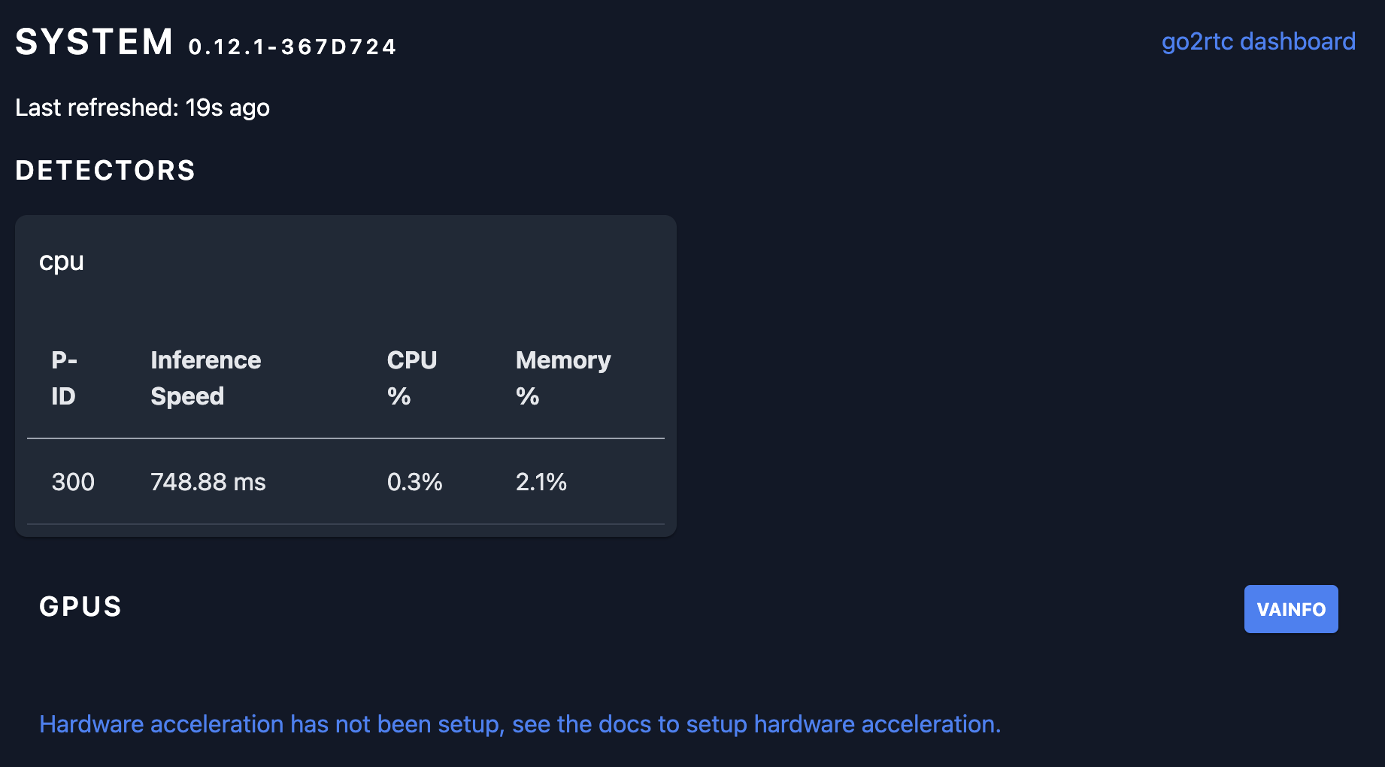Viewport: 1385px width, 767px height.
Task: Click the 2.1% memory usage cell
Action: [x=541, y=482]
